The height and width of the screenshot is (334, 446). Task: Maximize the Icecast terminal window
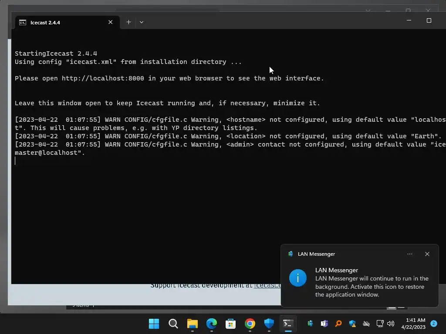point(429,20)
